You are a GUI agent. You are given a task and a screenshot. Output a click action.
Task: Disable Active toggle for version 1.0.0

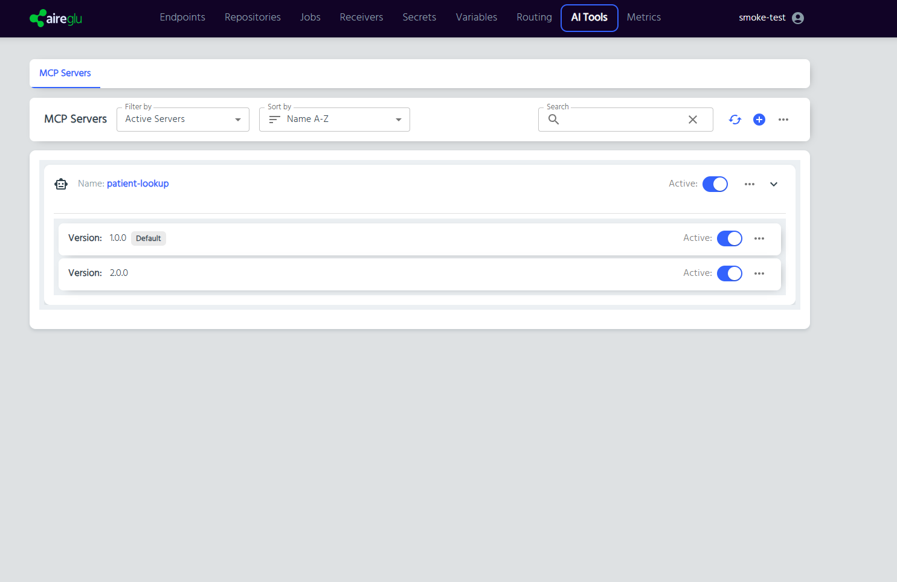729,238
